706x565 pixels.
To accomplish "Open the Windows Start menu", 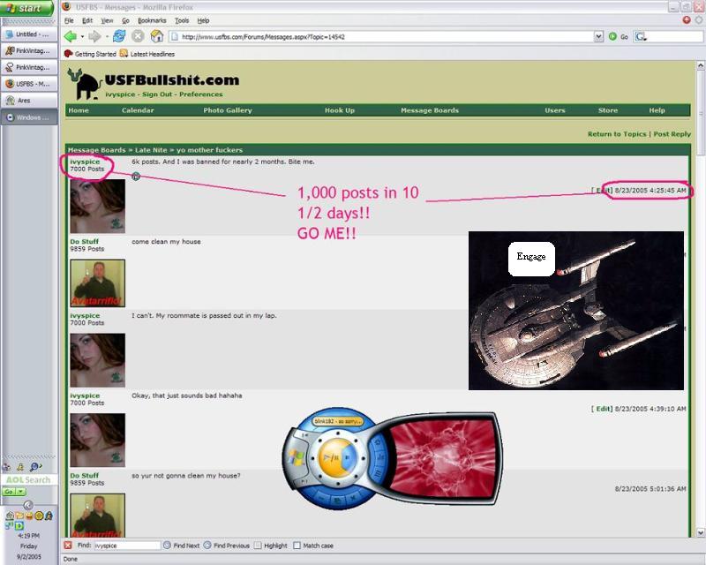I will point(26,8).
